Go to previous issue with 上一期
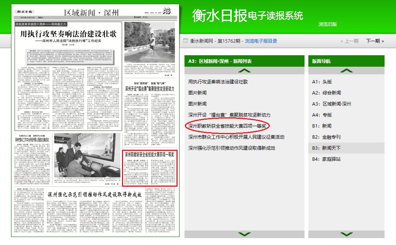The height and width of the screenshot is (245, 396). point(349,41)
